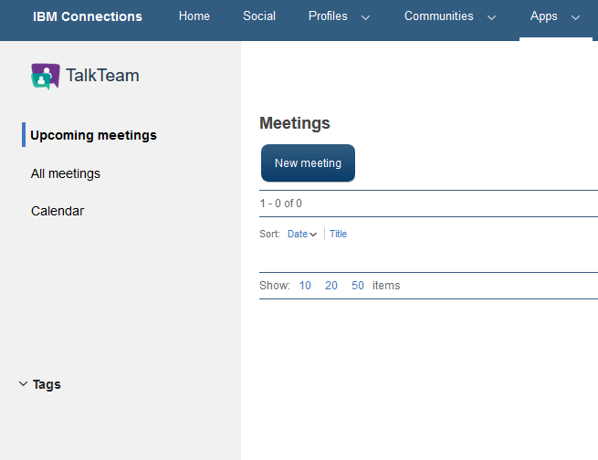Open the Calendar view
598x460 pixels.
pos(58,211)
